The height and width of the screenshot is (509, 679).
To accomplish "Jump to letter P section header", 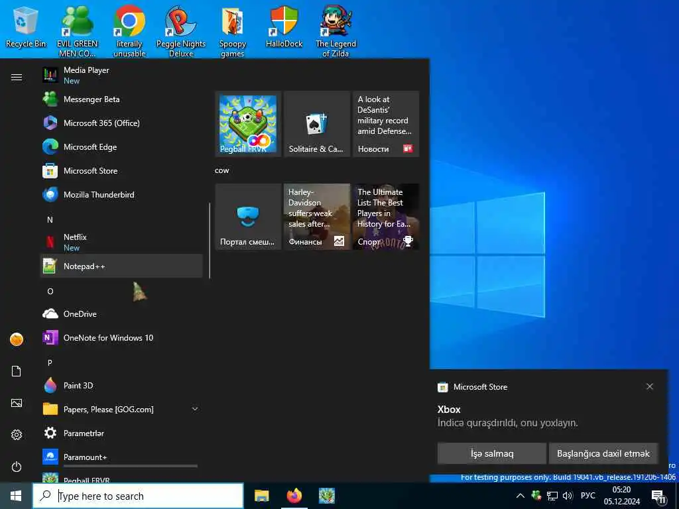I will (x=50, y=363).
